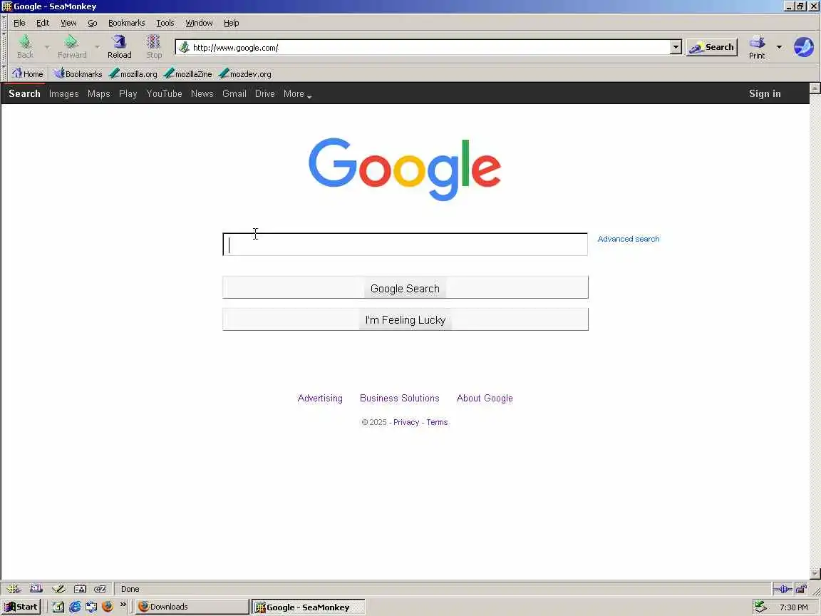Open Mail & Newsgroups from the status bar

click(x=36, y=589)
